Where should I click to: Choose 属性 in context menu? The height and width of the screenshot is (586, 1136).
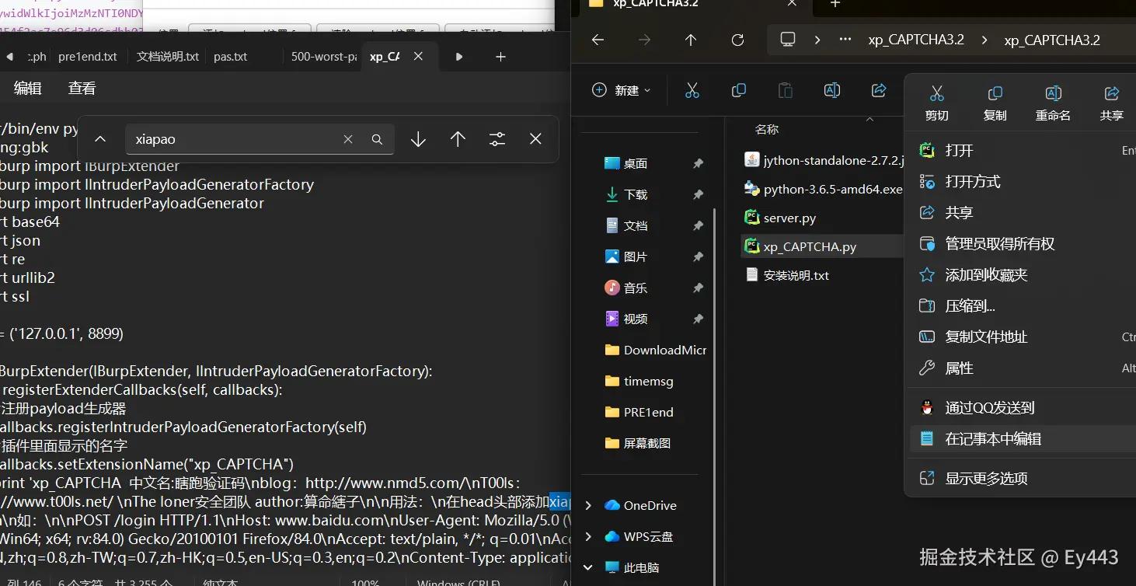point(1023,368)
